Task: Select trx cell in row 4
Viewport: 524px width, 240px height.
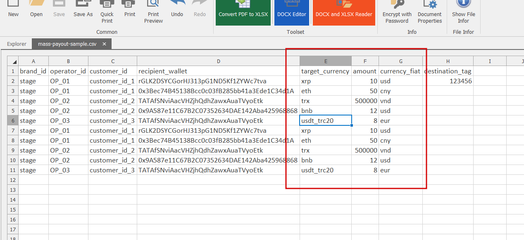Action: coord(326,101)
